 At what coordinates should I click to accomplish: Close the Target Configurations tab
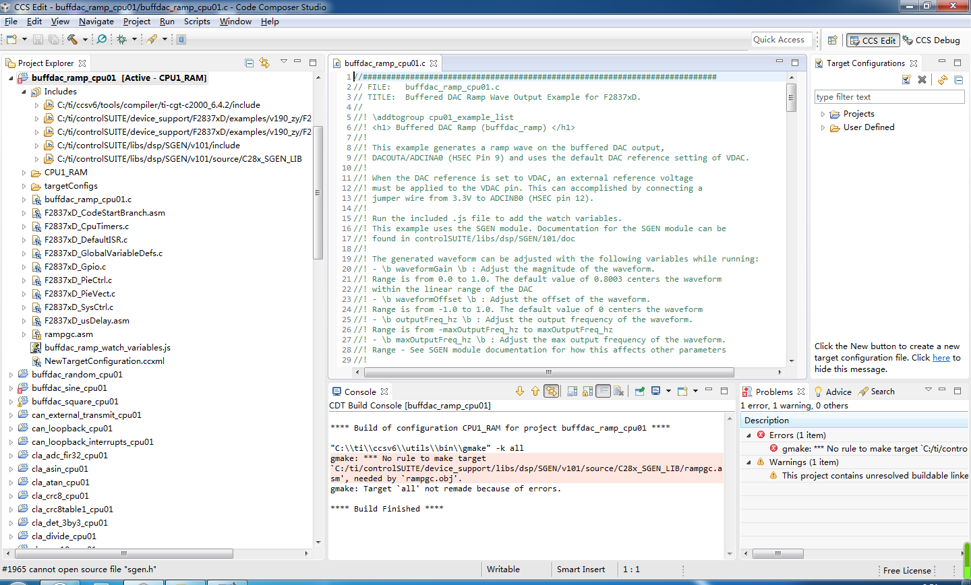tap(914, 63)
